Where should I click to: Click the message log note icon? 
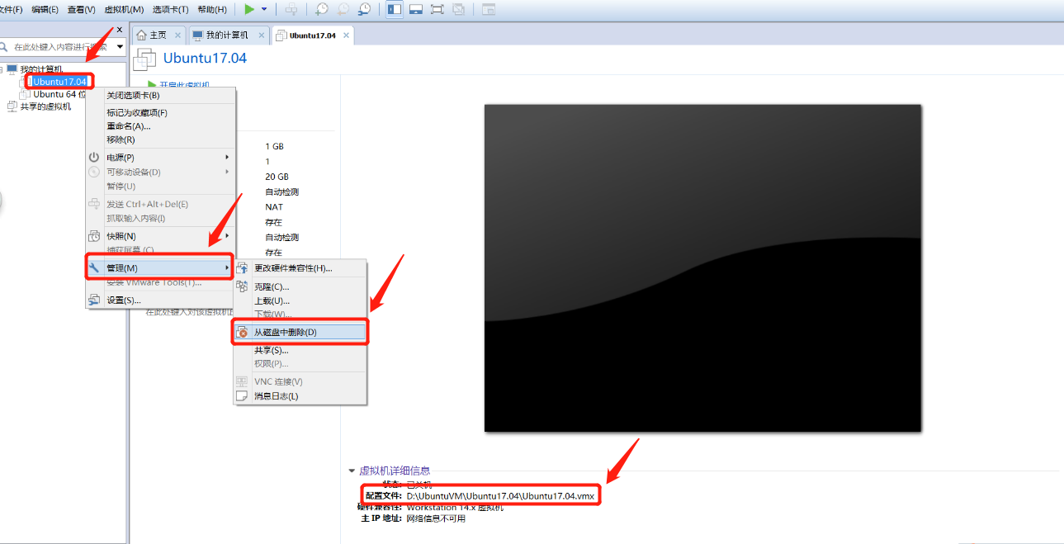click(x=242, y=396)
